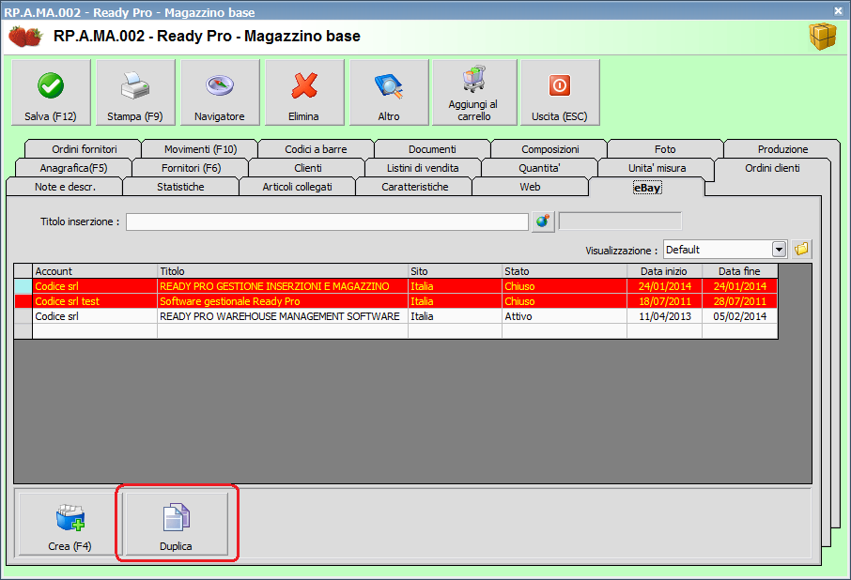
Task: Open the Documenti tab
Action: pos(432,149)
